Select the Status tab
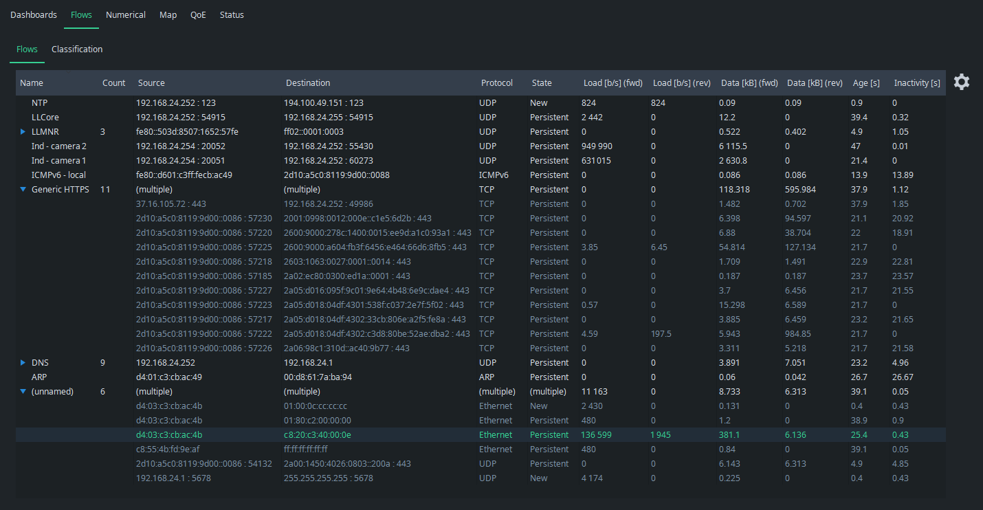 (232, 15)
